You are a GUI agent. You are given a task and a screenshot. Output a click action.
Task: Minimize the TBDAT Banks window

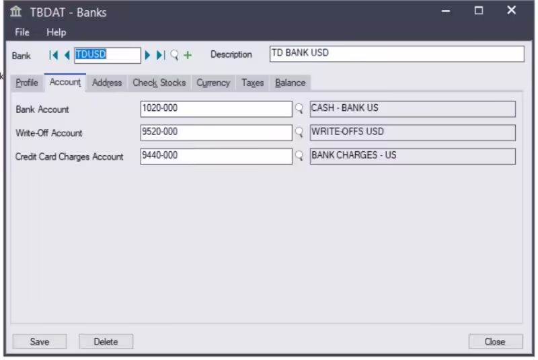446,11
